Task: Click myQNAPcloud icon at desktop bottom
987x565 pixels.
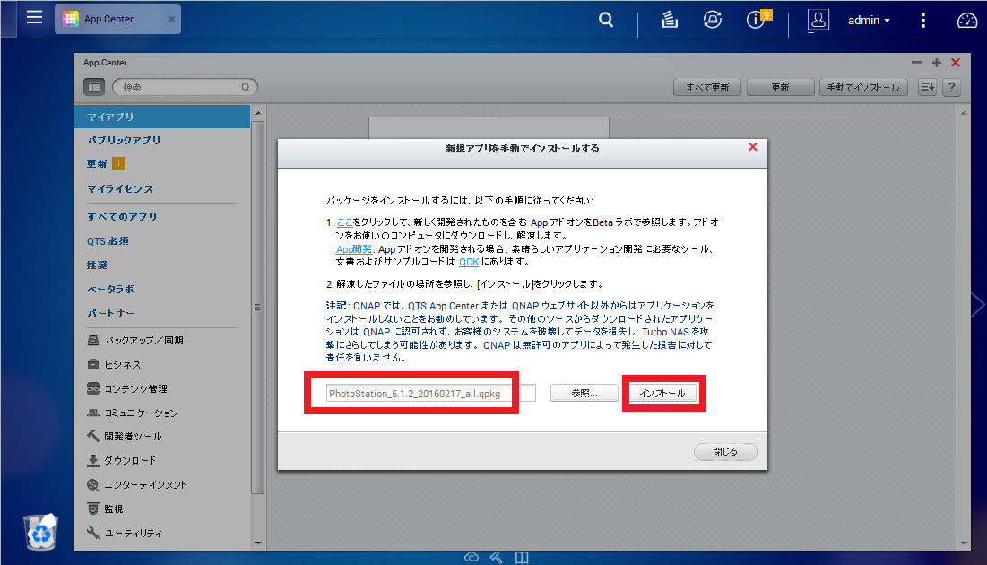Action: click(x=472, y=558)
